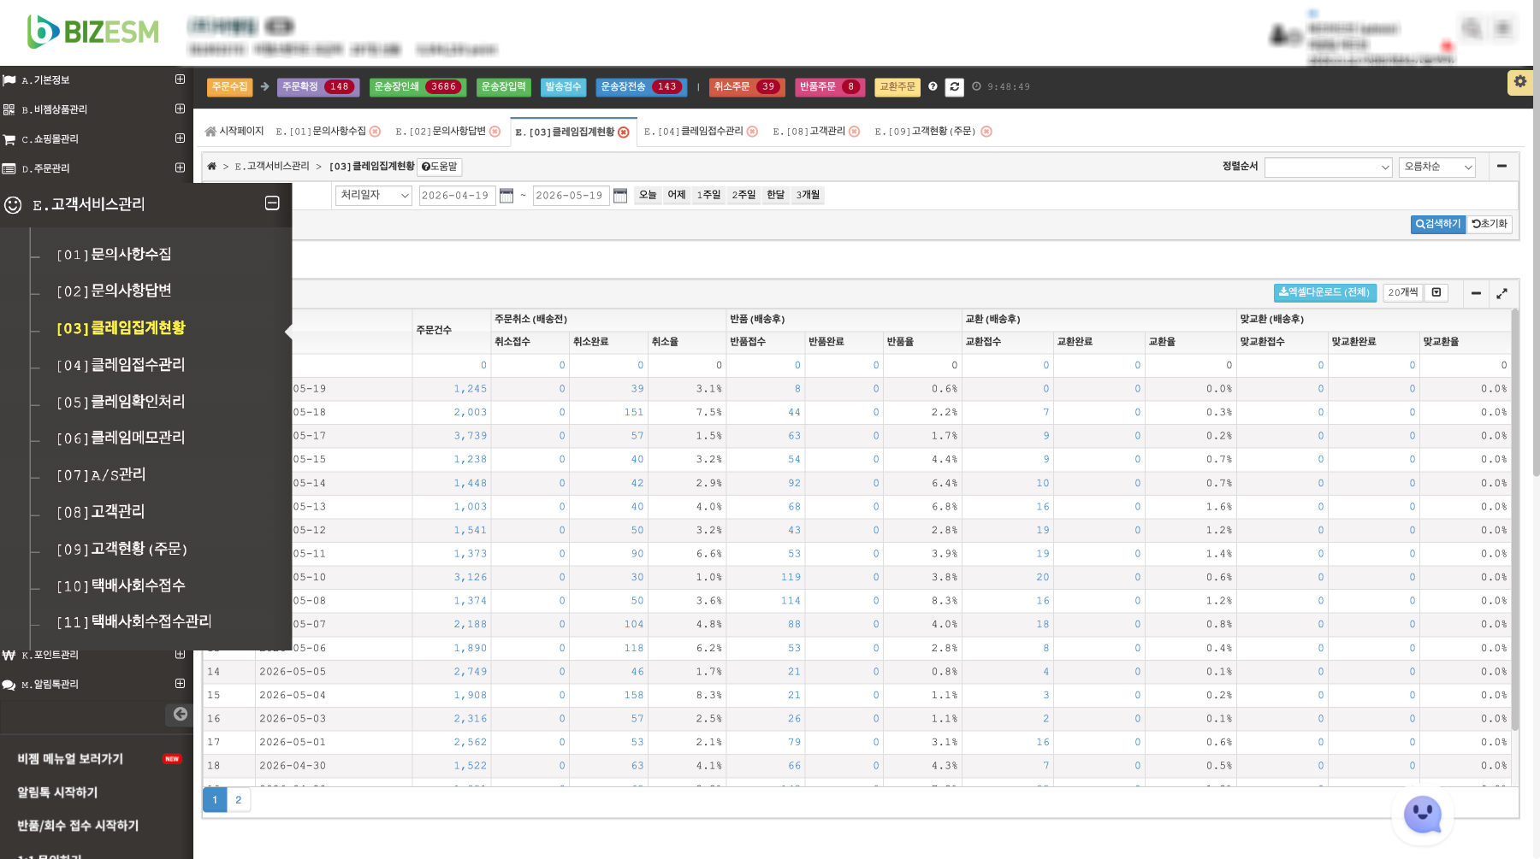
Task: Click the sidebar collapse arrow icon
Action: point(180,714)
